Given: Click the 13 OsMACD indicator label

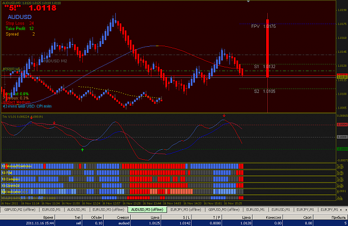Looking at the screenshot, I should (x=11, y=185).
